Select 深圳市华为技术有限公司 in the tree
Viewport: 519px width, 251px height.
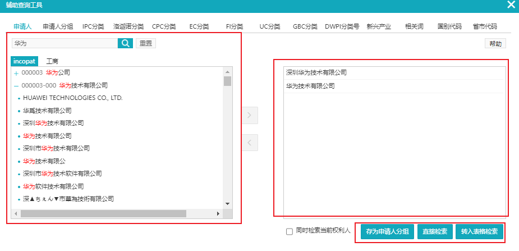pyautogui.click(x=56, y=148)
